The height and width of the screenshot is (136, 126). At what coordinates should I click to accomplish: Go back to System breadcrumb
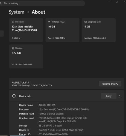(x=17, y=12)
